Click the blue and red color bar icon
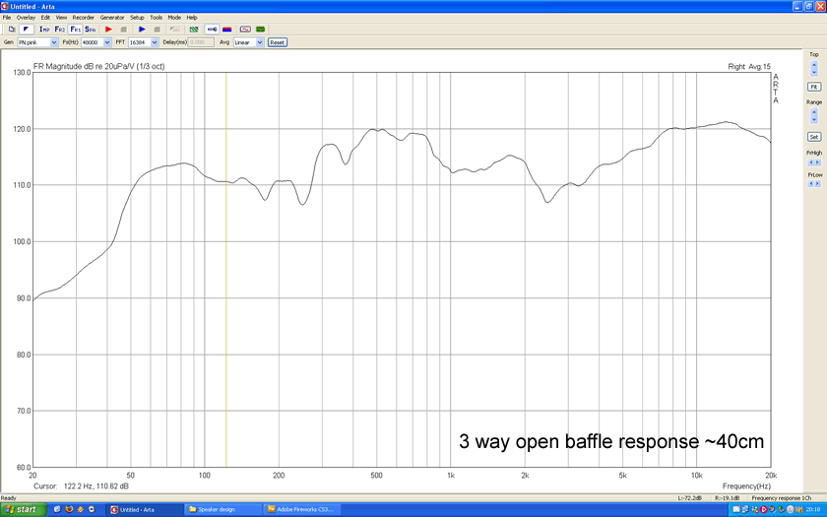This screenshot has height=517, width=827. click(x=226, y=30)
